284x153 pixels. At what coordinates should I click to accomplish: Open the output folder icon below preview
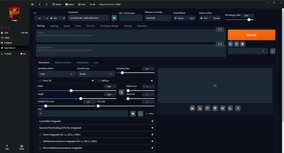192,109
